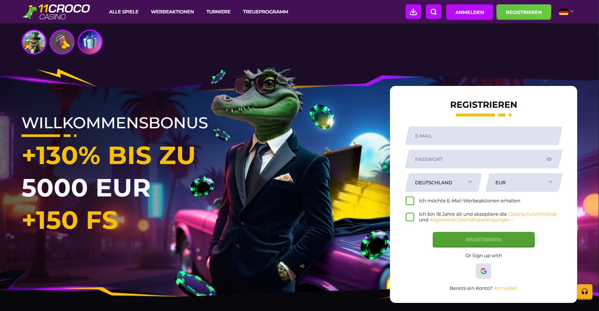
Task: Open the EUR currency dropdown
Action: point(524,182)
